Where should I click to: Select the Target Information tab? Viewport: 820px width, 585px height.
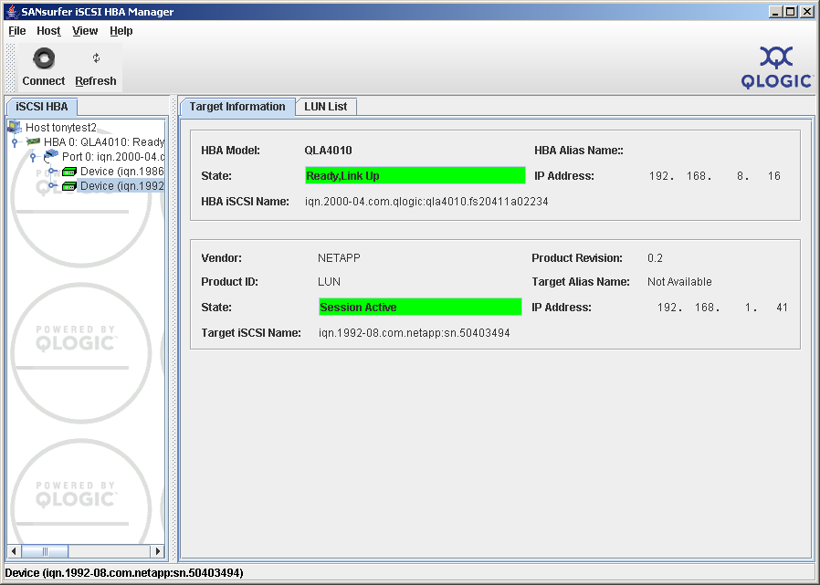237,107
